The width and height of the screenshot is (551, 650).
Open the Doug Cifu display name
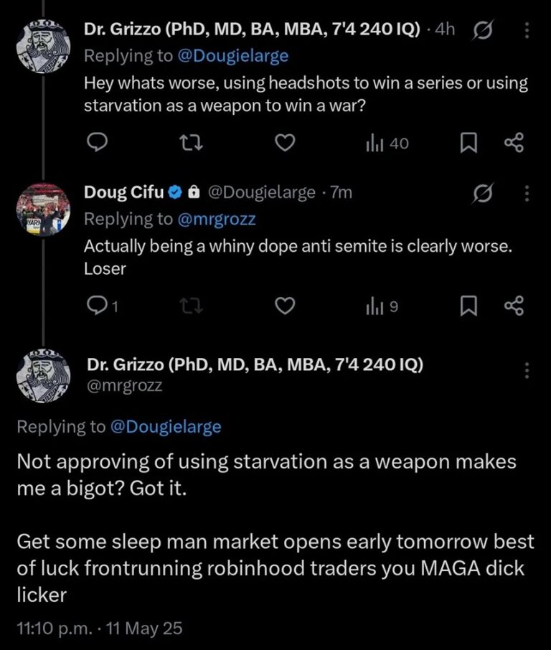123,192
